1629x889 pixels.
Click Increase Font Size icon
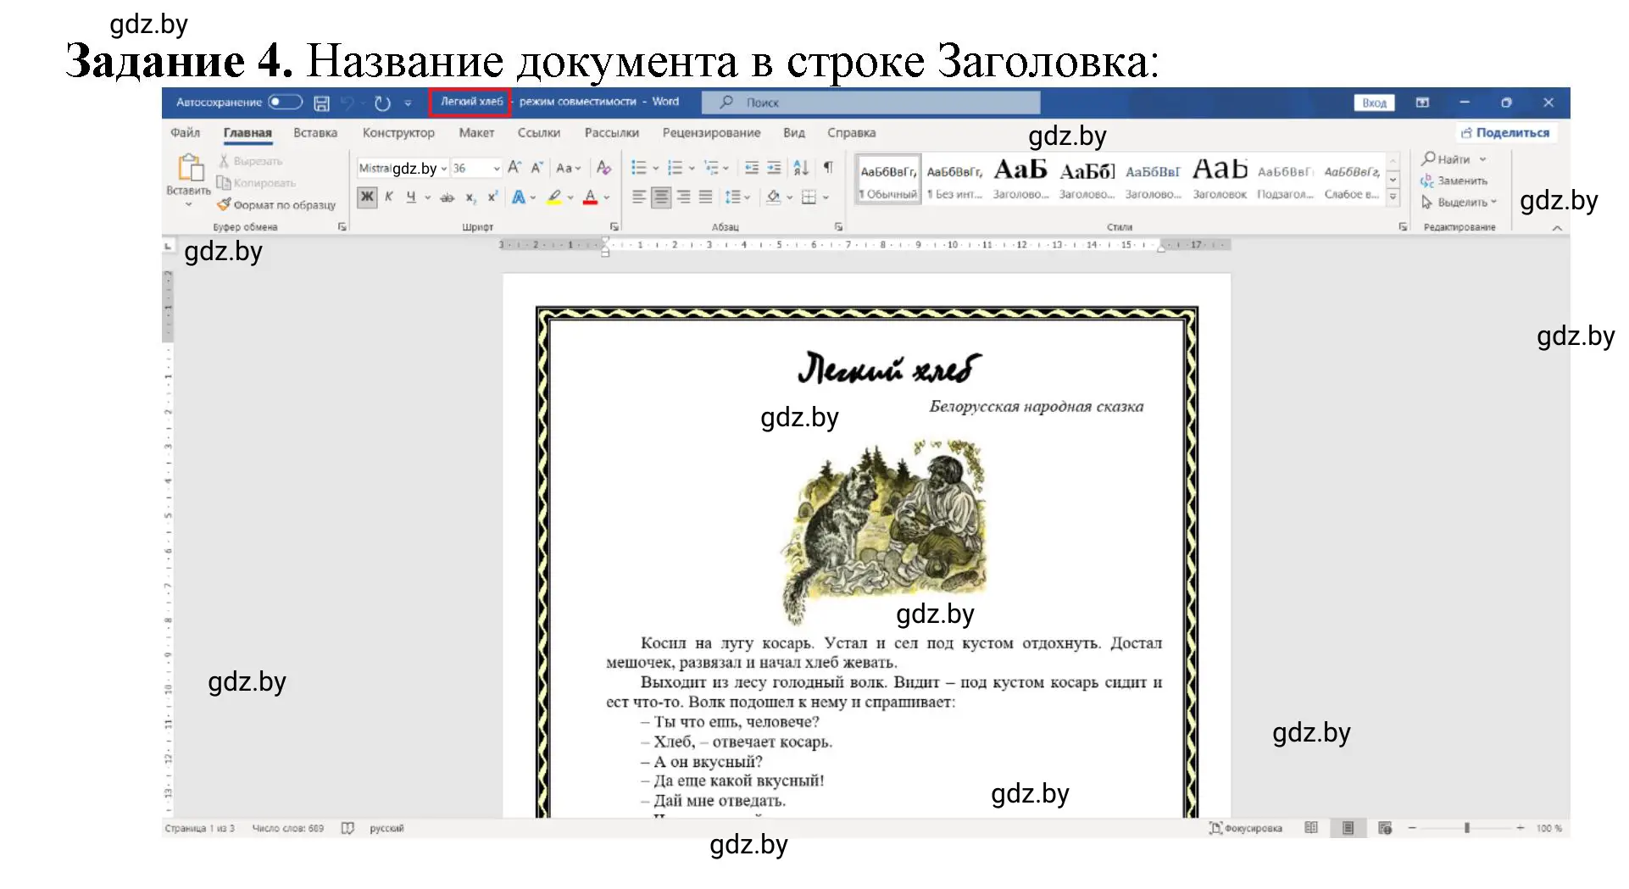click(514, 168)
